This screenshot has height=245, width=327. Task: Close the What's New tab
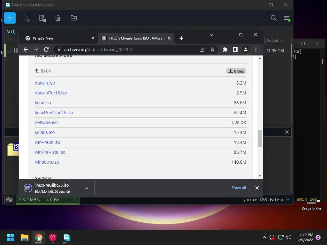(93, 38)
